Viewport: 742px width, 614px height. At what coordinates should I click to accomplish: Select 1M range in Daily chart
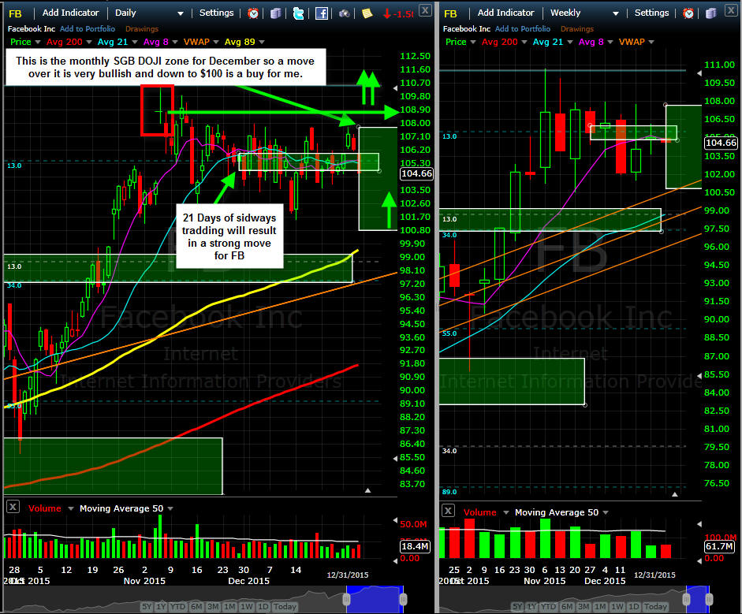pyautogui.click(x=229, y=606)
